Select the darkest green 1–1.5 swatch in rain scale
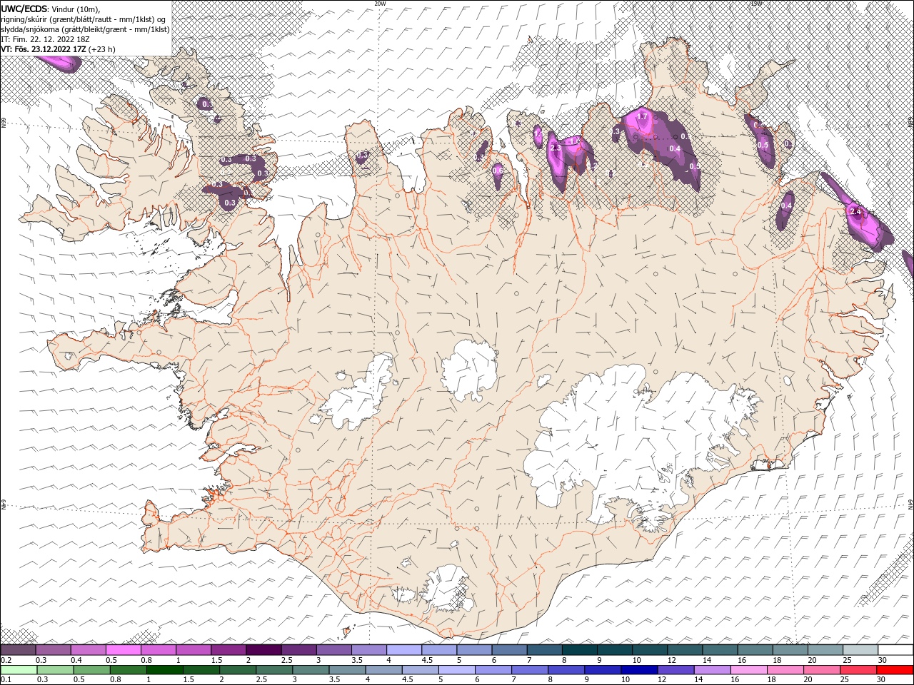This screenshot has width=914, height=685. point(164,670)
